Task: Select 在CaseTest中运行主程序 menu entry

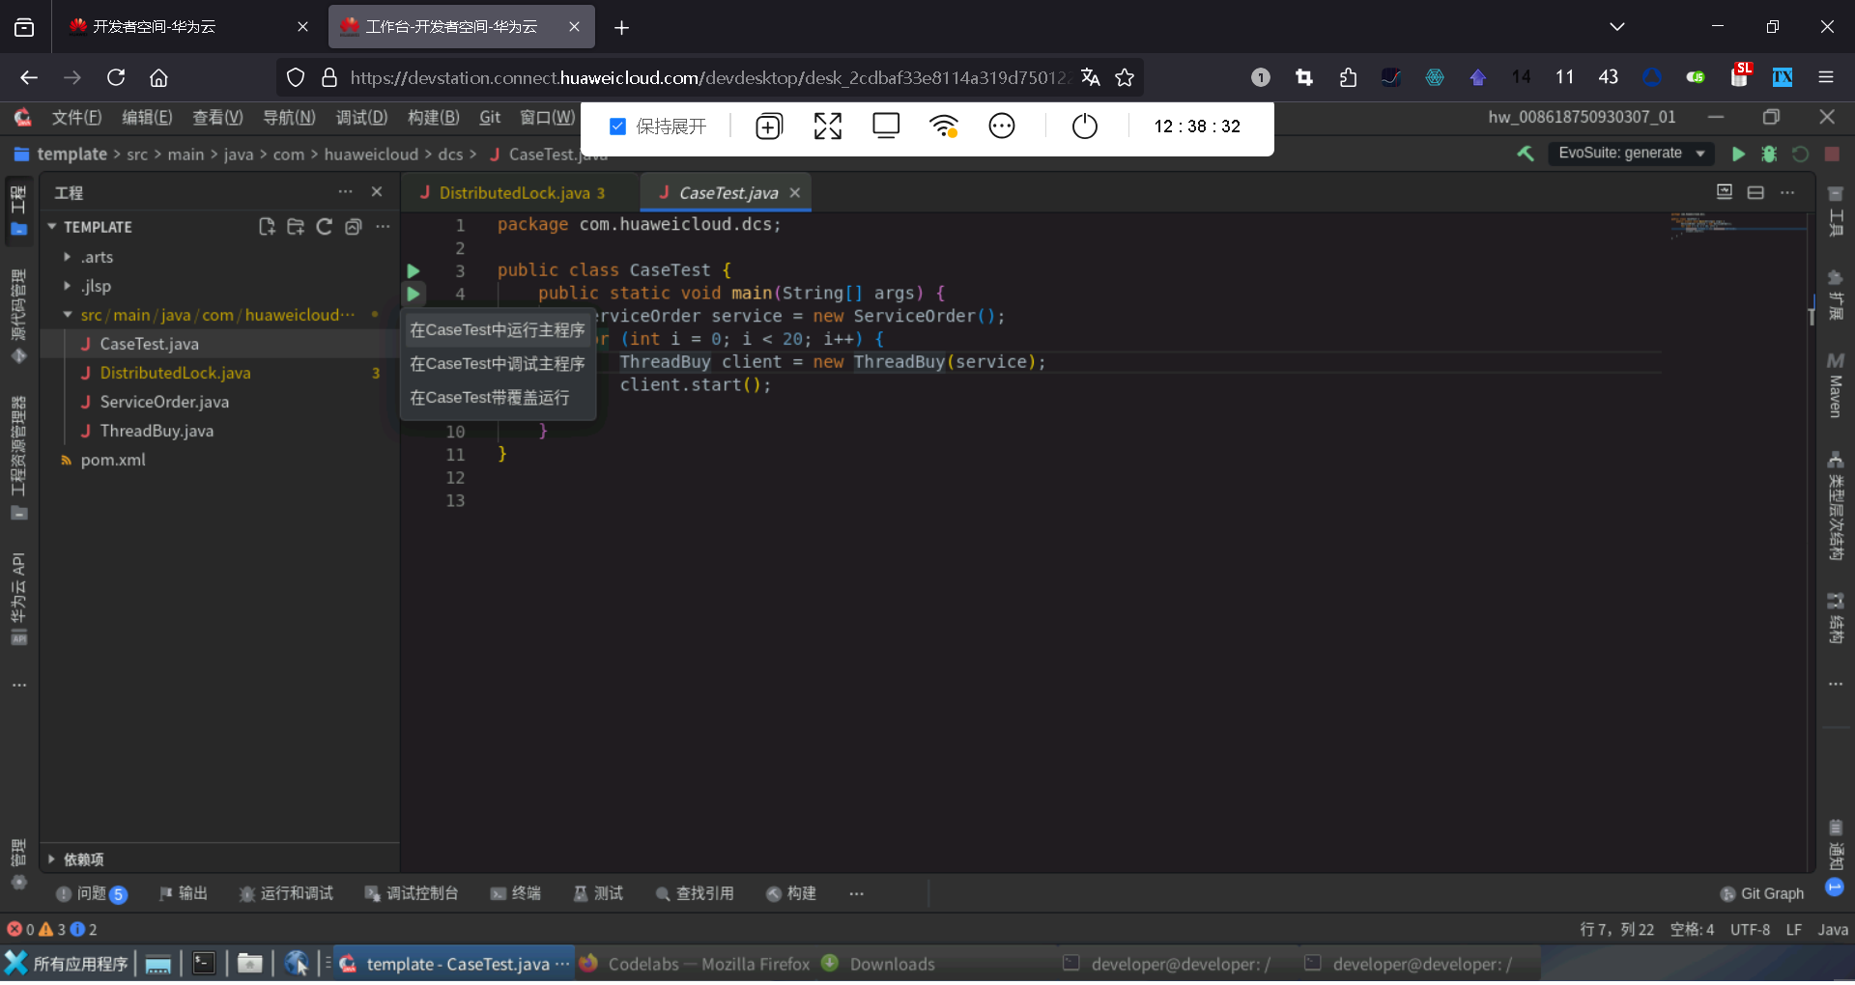Action: [497, 330]
